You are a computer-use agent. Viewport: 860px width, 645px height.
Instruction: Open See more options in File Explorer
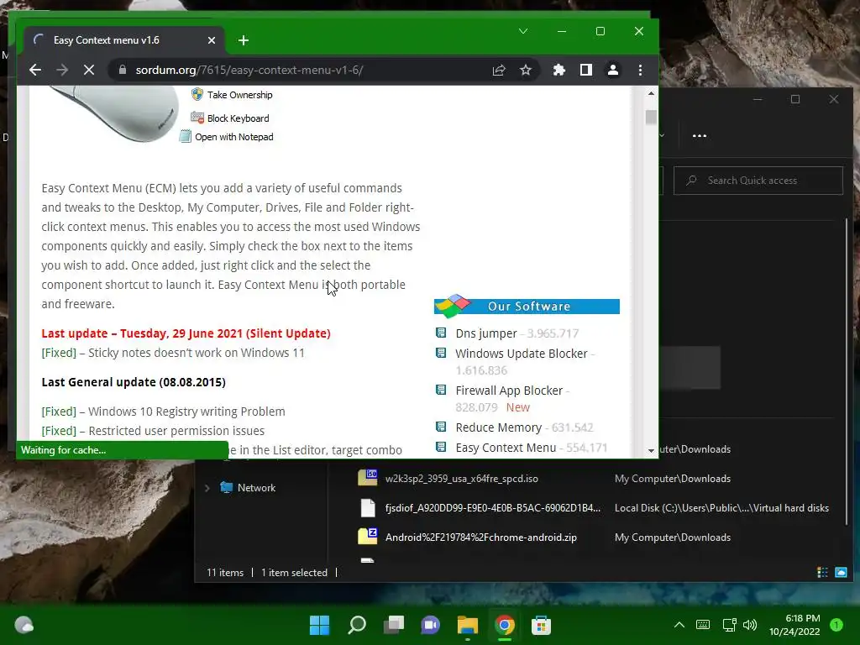point(700,135)
